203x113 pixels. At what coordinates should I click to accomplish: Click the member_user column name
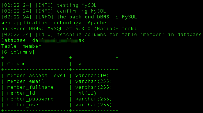pos(24,105)
